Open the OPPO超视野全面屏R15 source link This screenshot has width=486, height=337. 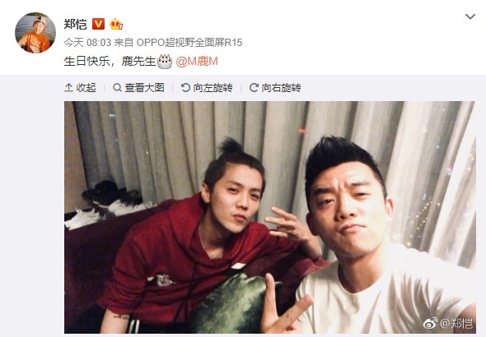click(189, 43)
